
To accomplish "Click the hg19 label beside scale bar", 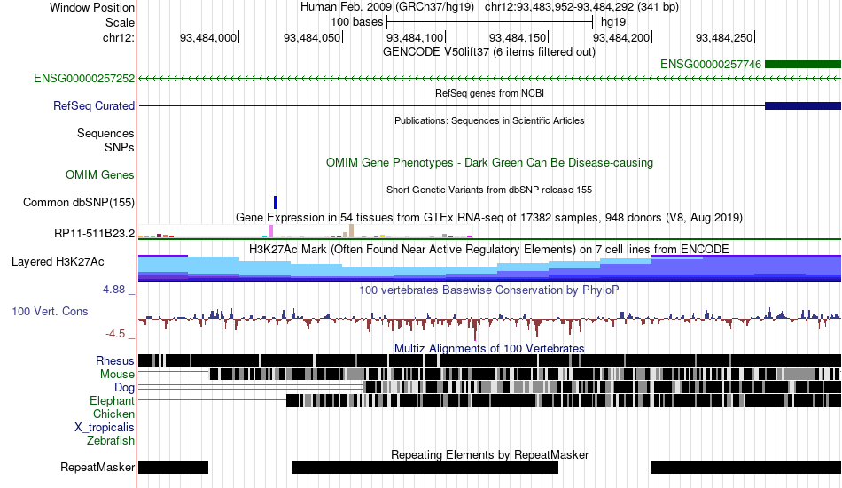I will coord(613,22).
